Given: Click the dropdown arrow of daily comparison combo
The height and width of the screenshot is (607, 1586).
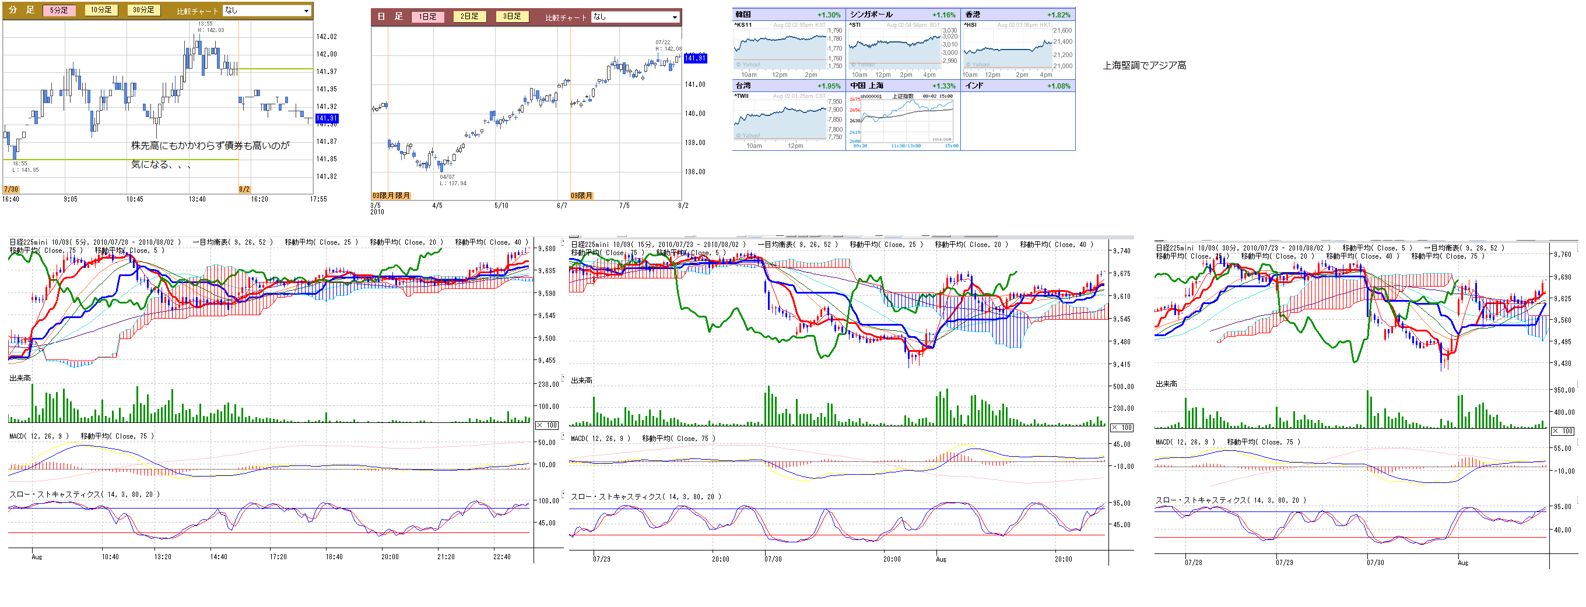Looking at the screenshot, I should [675, 17].
